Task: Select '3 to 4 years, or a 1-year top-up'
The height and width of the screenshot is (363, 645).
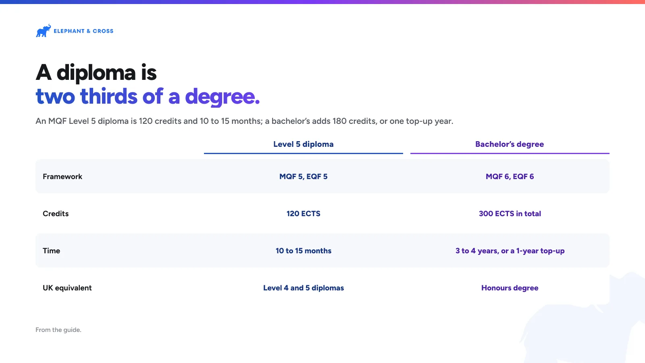Action: pos(510,251)
